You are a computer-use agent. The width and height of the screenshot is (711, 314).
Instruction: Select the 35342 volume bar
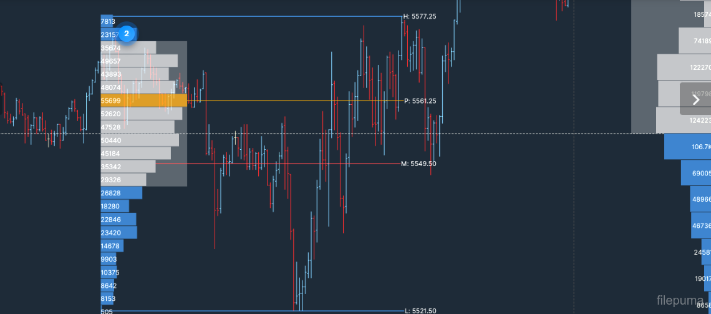tap(128, 167)
